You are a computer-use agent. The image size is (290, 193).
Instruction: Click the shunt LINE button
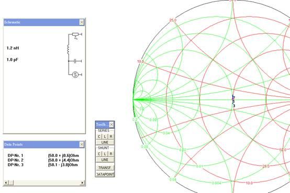(x=105, y=160)
